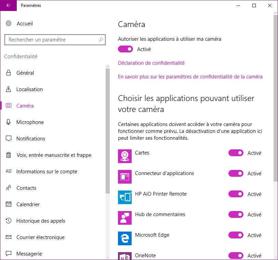Open Déclaration de confidentialité link
This screenshot has height=260, width=278.
(x=151, y=63)
